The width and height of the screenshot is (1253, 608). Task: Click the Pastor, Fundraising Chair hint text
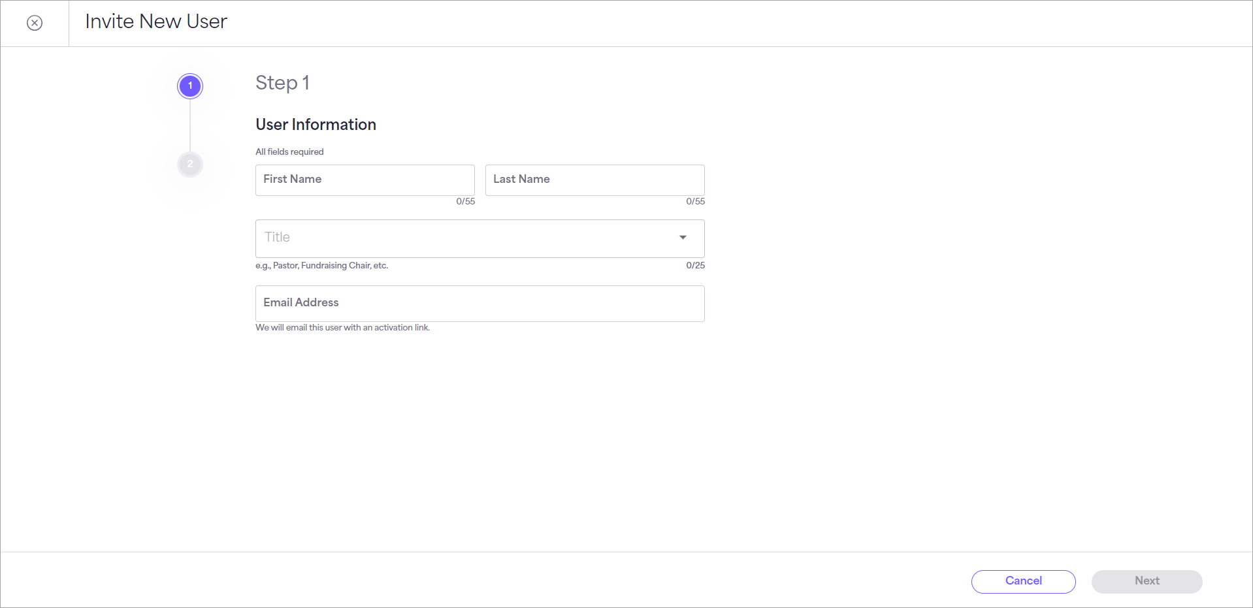[321, 266]
